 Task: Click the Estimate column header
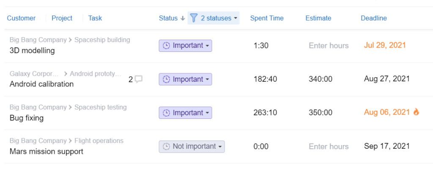point(318,18)
